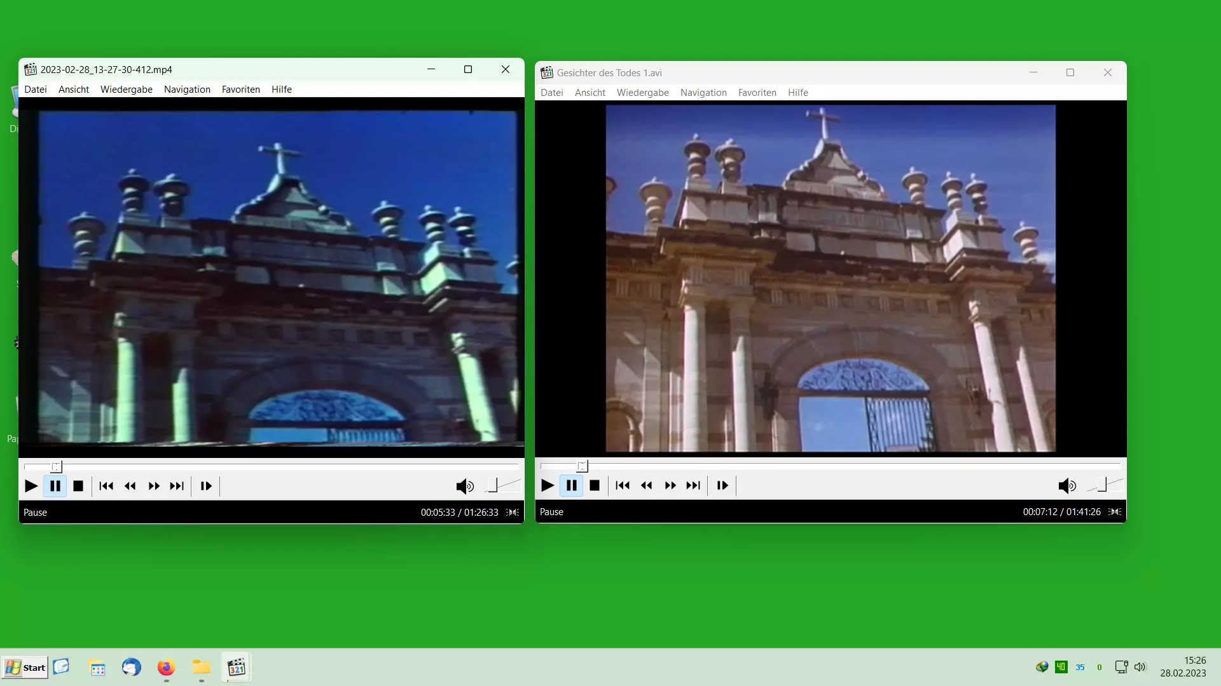Click the green temperature tray icon
1221x686 pixels.
coord(1061,667)
